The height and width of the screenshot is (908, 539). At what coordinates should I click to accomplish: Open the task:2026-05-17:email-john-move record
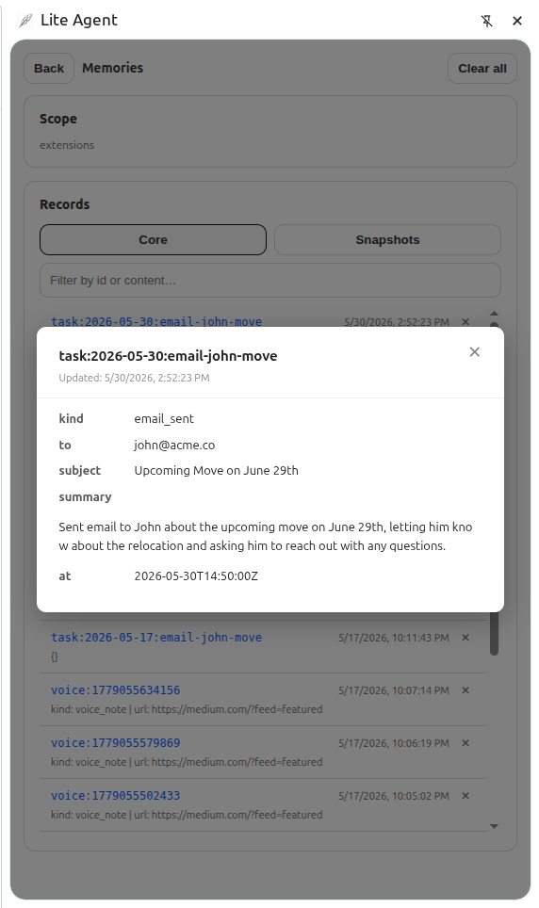(x=156, y=638)
